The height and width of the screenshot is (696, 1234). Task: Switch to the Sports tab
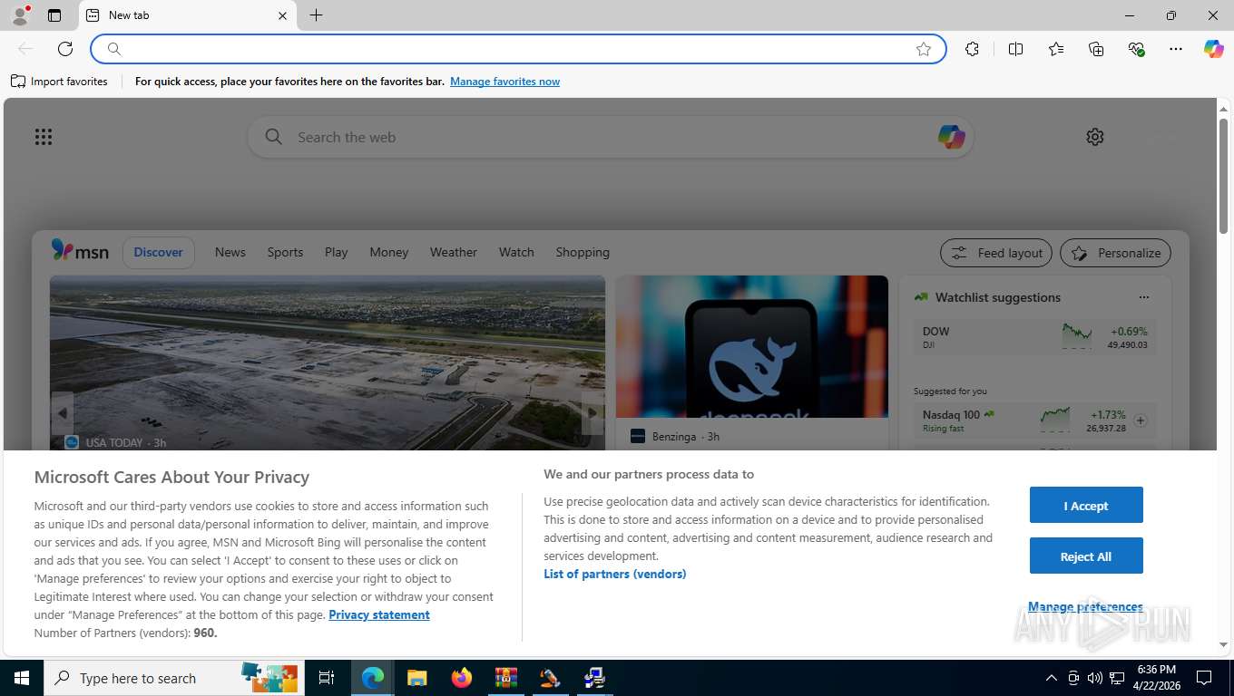[x=285, y=253]
